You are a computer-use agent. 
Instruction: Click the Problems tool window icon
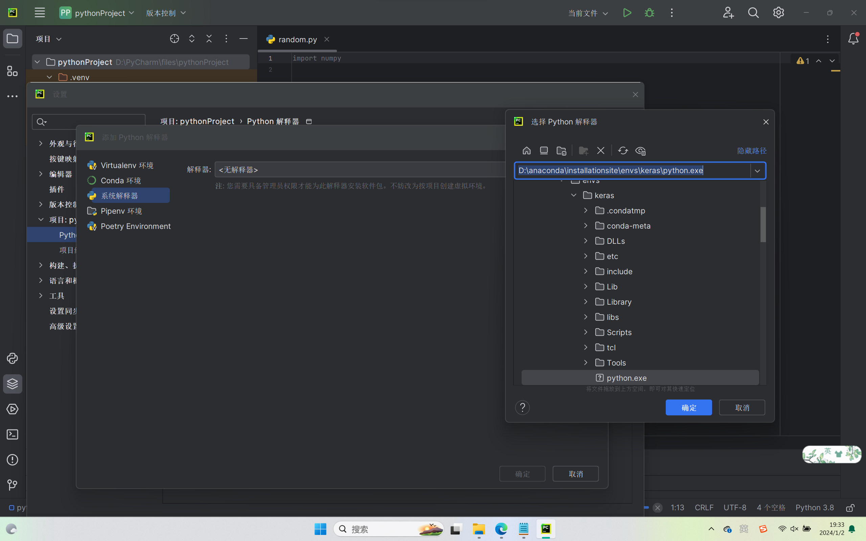[13, 460]
